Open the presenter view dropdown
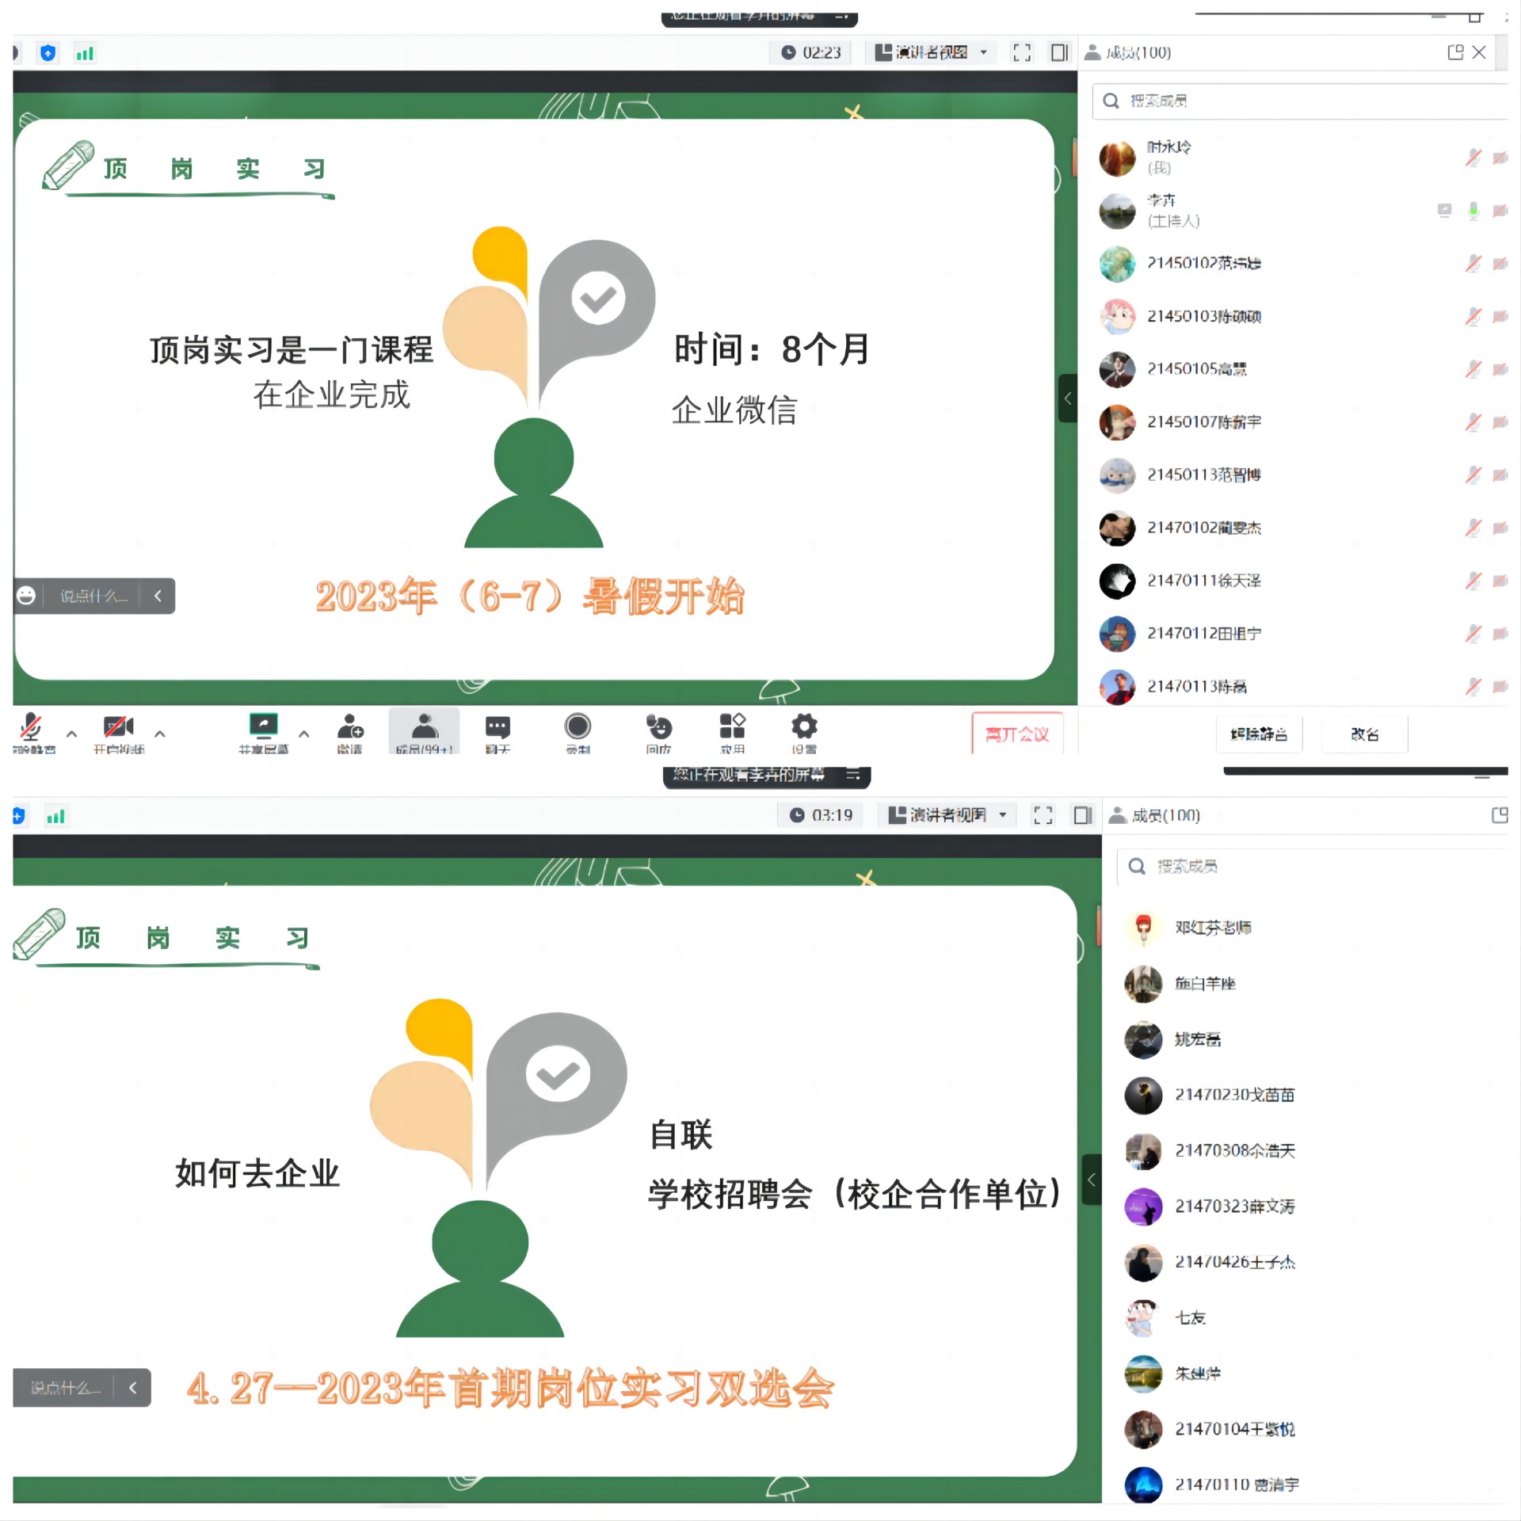This screenshot has height=1521, width=1521. coord(931,52)
